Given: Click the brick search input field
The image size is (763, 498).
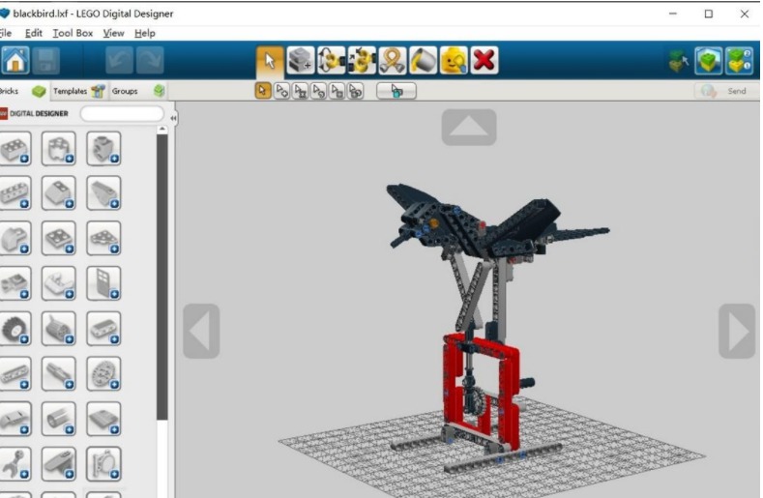Looking at the screenshot, I should [x=122, y=113].
